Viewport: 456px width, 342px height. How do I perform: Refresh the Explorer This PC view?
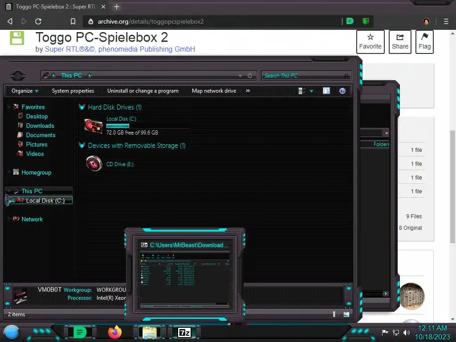coord(250,76)
